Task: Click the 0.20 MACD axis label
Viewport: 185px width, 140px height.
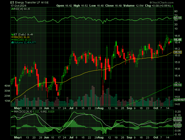Action: pos(178,111)
